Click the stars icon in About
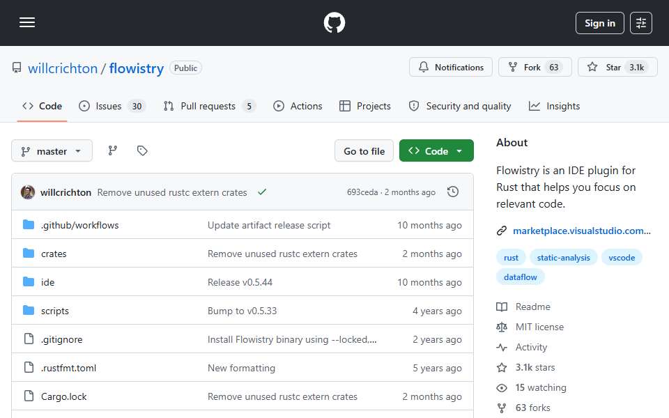The image size is (669, 418). [x=502, y=367]
